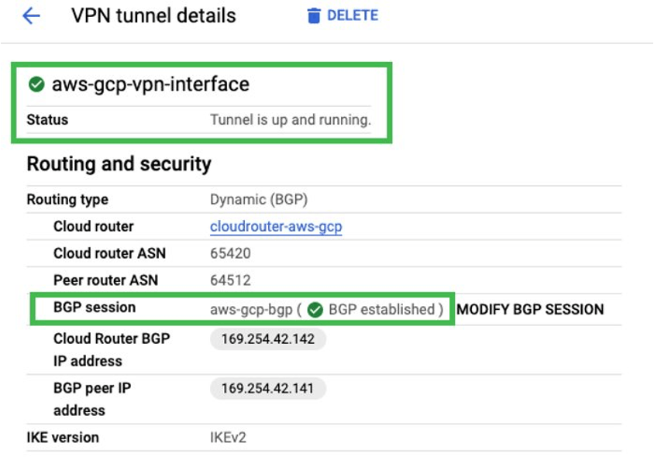This screenshot has height=457, width=654.
Task: Click MODIFY BGP SESSION button
Action: (530, 310)
